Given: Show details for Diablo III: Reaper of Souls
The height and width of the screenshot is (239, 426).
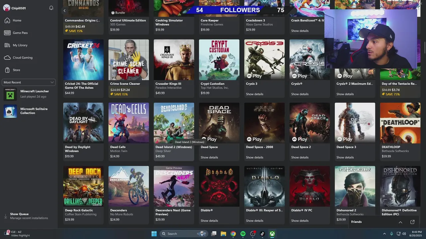Looking at the screenshot, I should point(255,221).
